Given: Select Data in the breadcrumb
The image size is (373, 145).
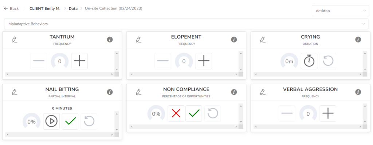Looking at the screenshot, I should tap(73, 9).
